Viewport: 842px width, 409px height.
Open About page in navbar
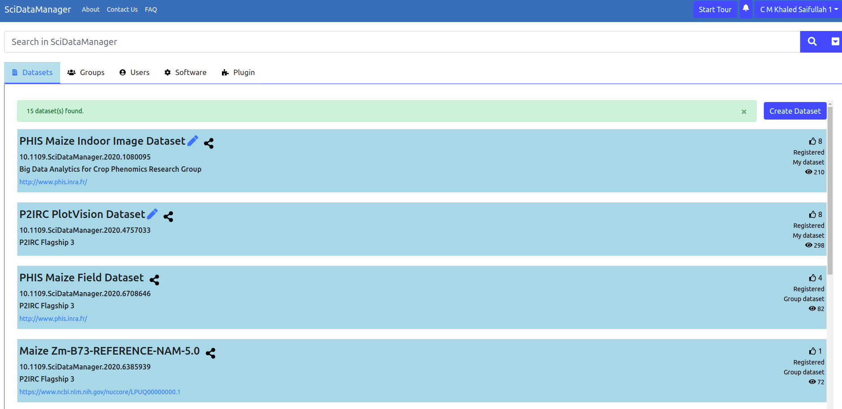pos(91,9)
